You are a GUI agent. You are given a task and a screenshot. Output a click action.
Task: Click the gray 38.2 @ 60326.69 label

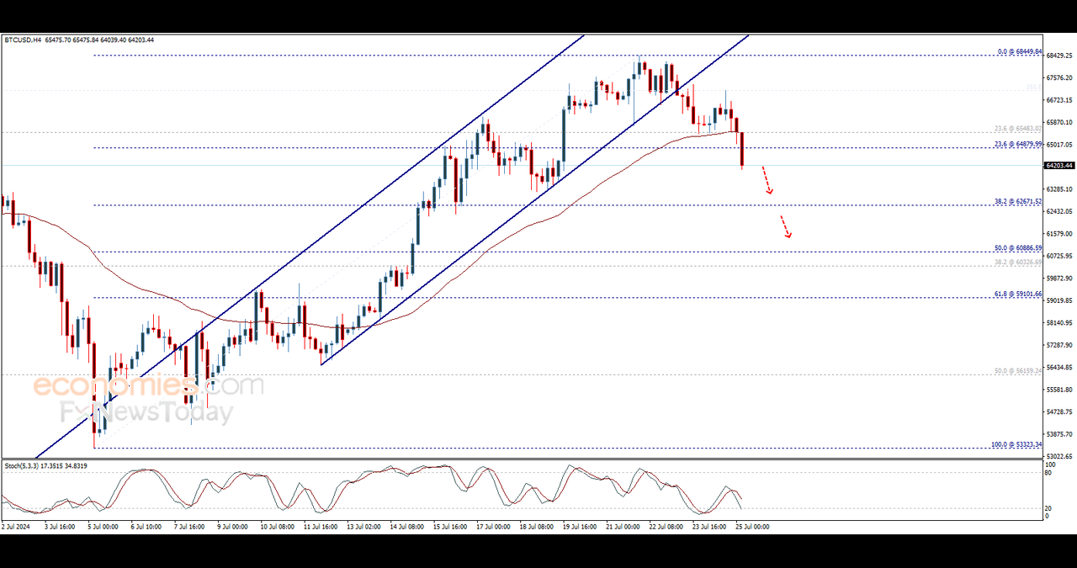[1018, 263]
